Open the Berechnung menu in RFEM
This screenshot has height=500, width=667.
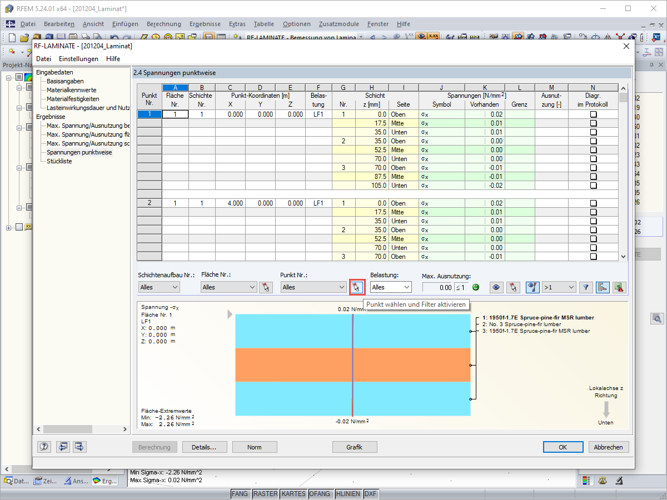pos(164,24)
